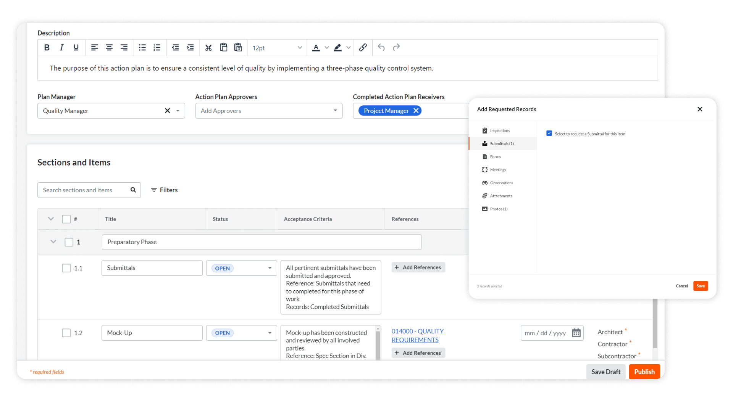
Task: Select Meetings in the records list
Action: [x=502, y=170]
